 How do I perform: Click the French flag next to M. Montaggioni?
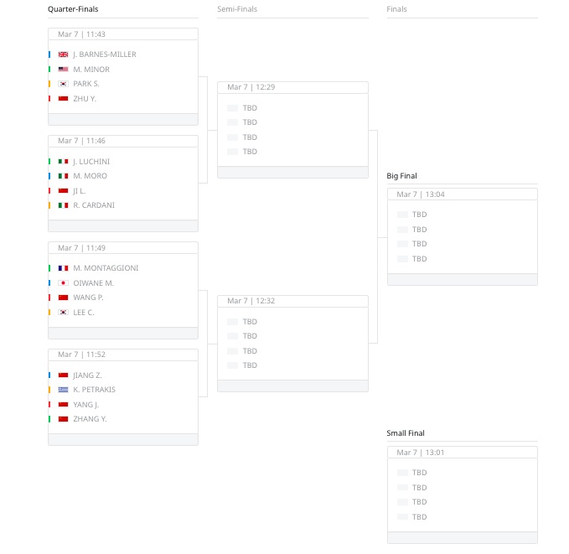point(63,268)
